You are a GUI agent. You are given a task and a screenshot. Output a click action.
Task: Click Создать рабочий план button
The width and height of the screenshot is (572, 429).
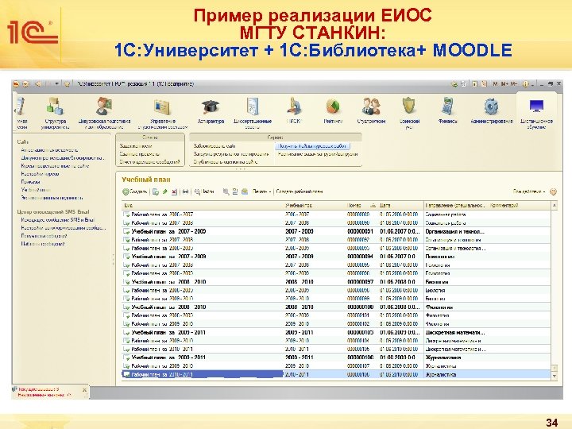pyautogui.click(x=300, y=191)
